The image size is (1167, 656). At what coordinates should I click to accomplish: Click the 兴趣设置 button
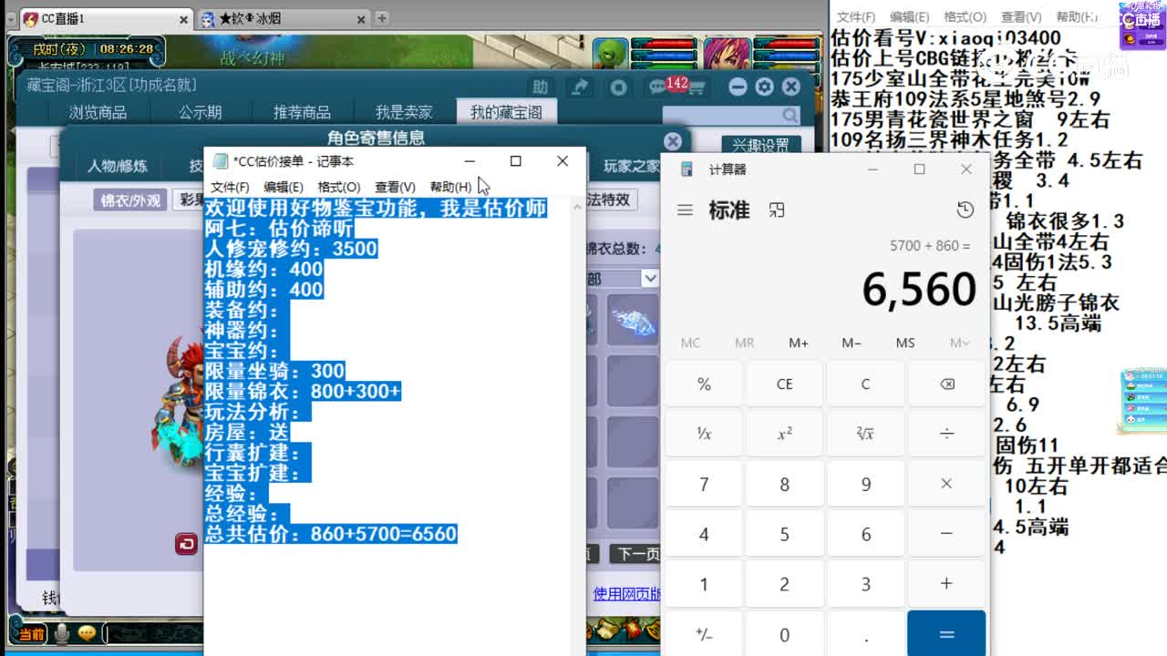coord(761,146)
